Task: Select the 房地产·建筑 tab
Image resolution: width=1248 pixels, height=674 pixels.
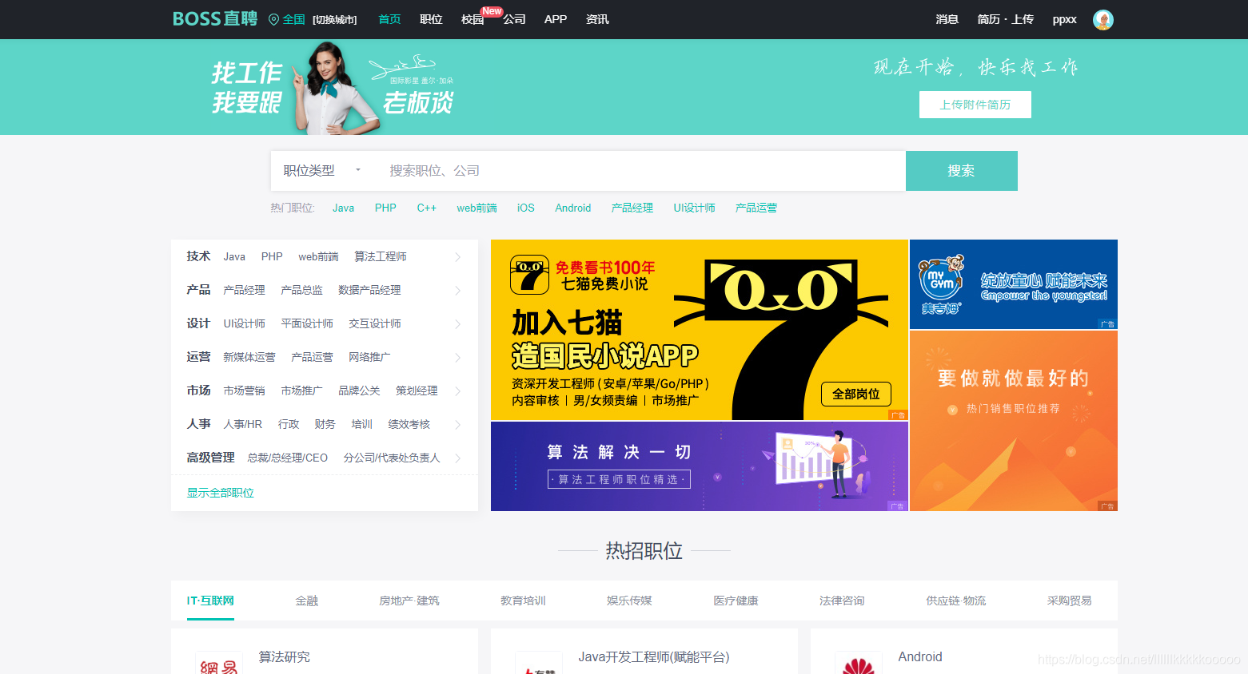Action: coord(409,601)
